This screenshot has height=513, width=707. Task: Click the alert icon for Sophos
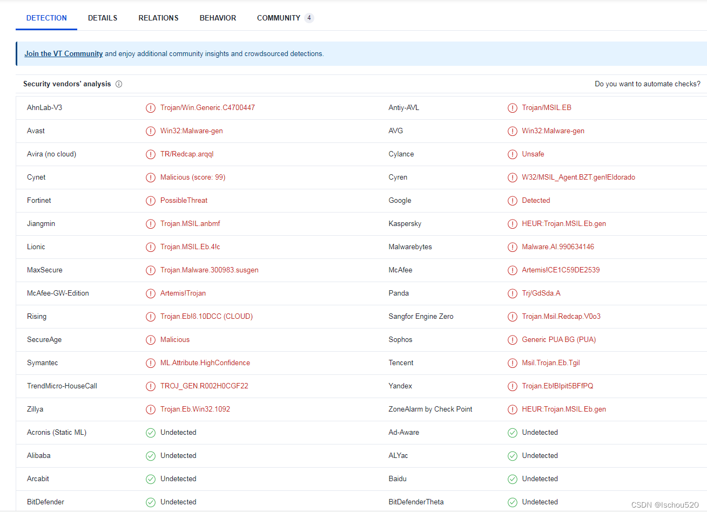point(513,340)
